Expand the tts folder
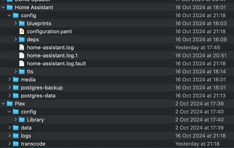234x148 pixels. tap(16, 72)
